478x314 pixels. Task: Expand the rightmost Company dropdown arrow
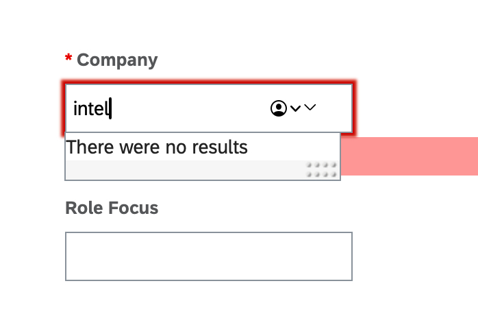(x=310, y=108)
